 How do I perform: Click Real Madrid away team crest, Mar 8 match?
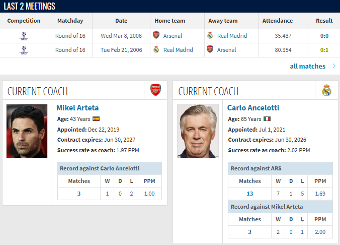click(x=210, y=36)
